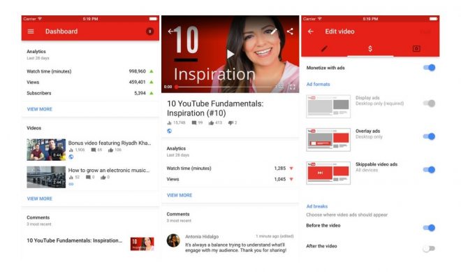This screenshot has width=461, height=272.
Task: Tap the globe icon under Bonus video
Action: [x=71, y=157]
